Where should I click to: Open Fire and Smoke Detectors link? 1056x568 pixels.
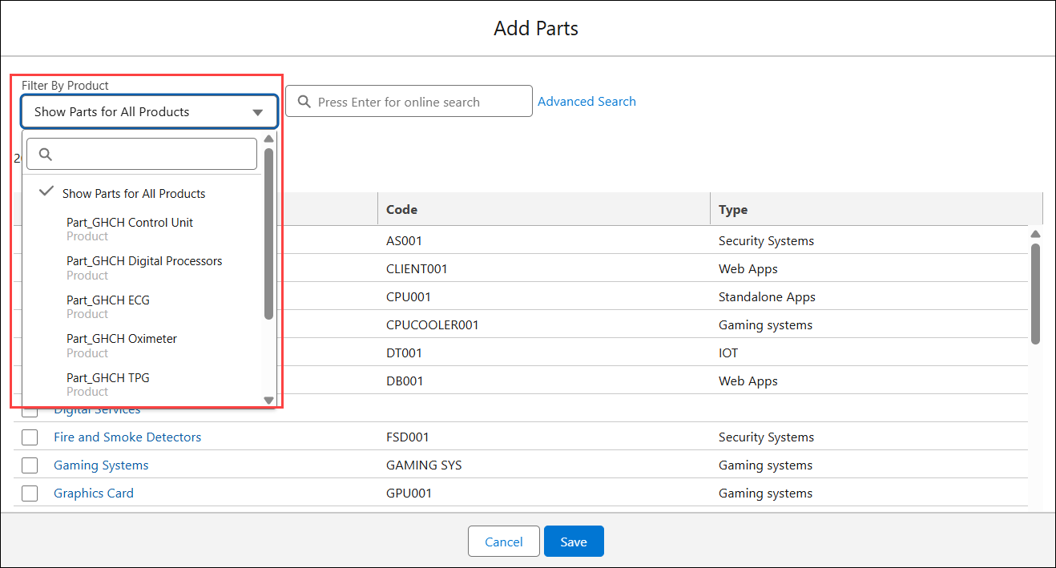(x=127, y=437)
